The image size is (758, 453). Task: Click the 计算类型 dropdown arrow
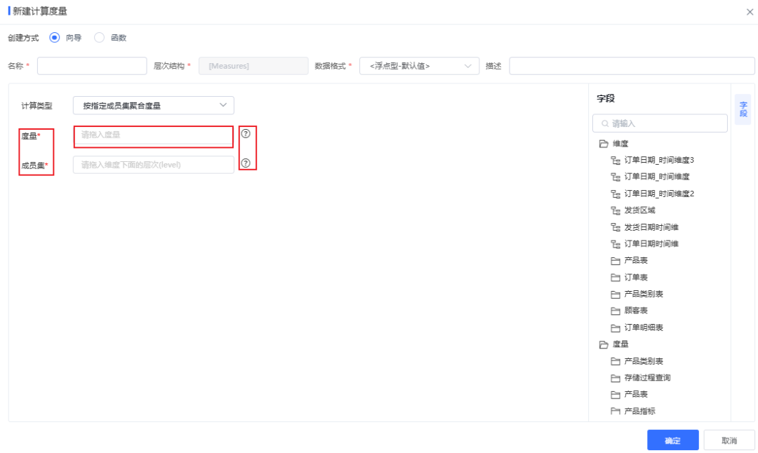[223, 104]
